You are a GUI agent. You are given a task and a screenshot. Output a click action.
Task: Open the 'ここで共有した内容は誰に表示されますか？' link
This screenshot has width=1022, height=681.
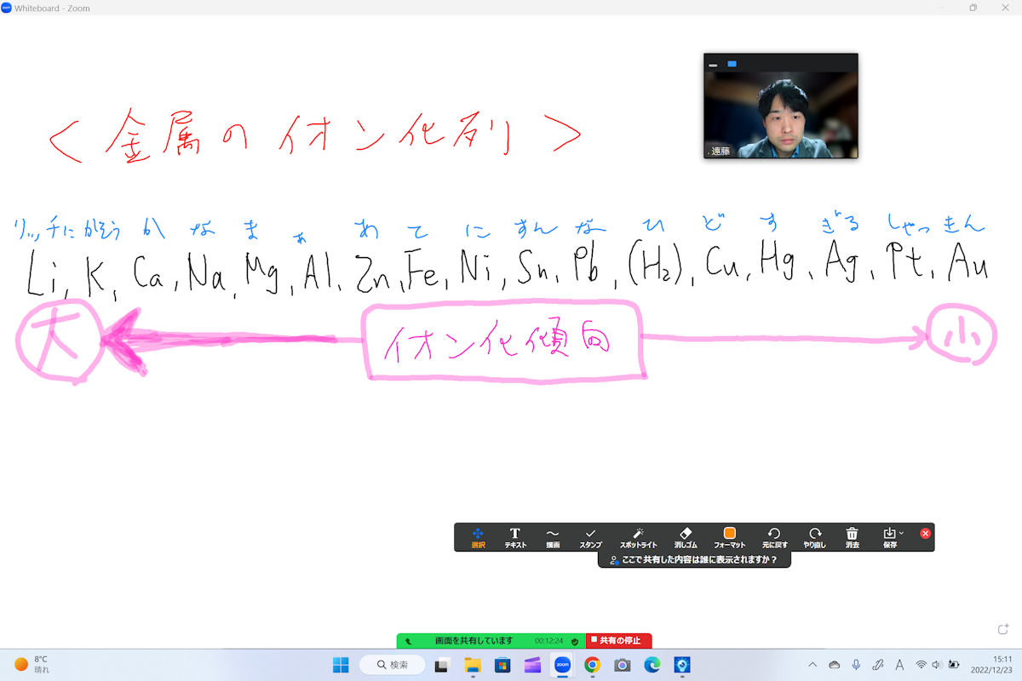click(694, 560)
